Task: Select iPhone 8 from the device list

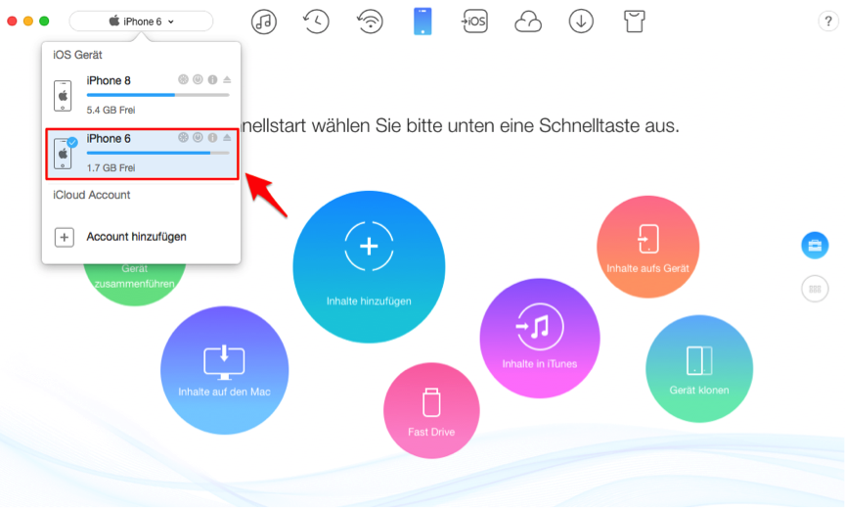Action: [141, 96]
